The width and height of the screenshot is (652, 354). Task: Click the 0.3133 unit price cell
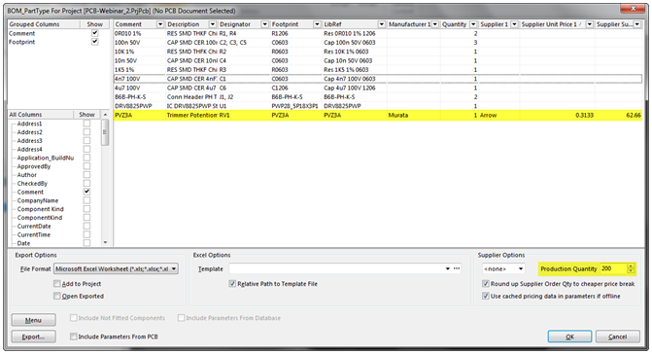(x=557, y=115)
